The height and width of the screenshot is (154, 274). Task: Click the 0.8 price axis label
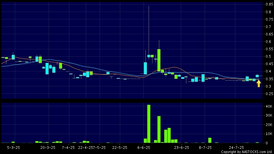click(x=269, y=12)
